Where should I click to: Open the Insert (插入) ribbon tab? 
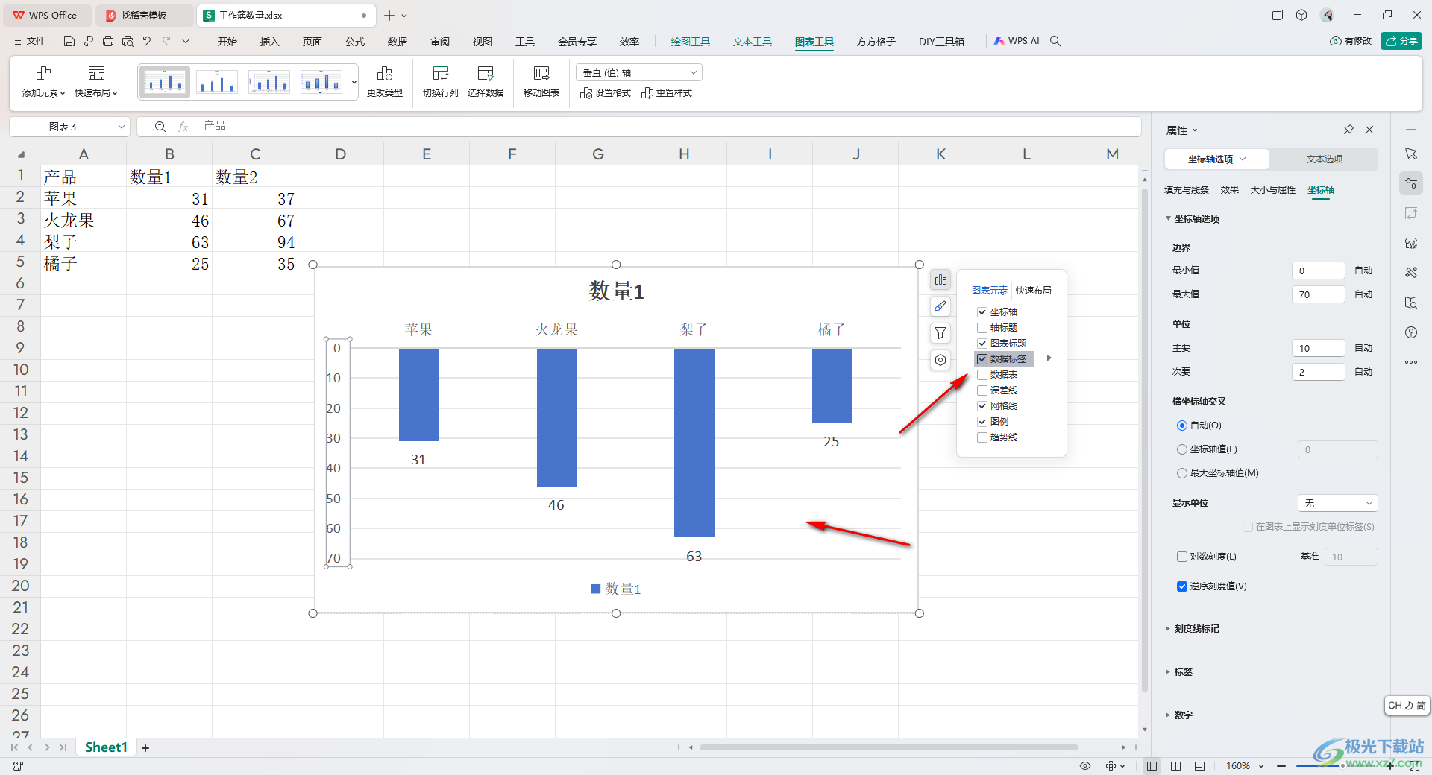[x=270, y=42]
